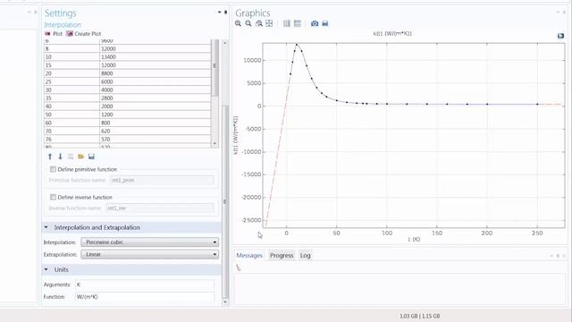
Task: Select the t column cell showing 25
Action: (71, 81)
